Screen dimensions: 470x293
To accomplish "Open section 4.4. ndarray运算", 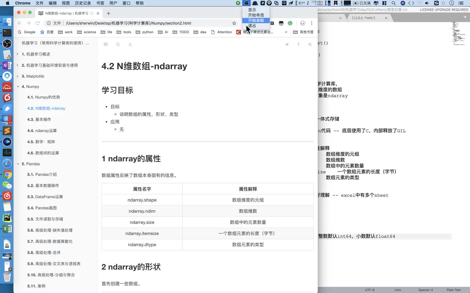I will 42,131.
